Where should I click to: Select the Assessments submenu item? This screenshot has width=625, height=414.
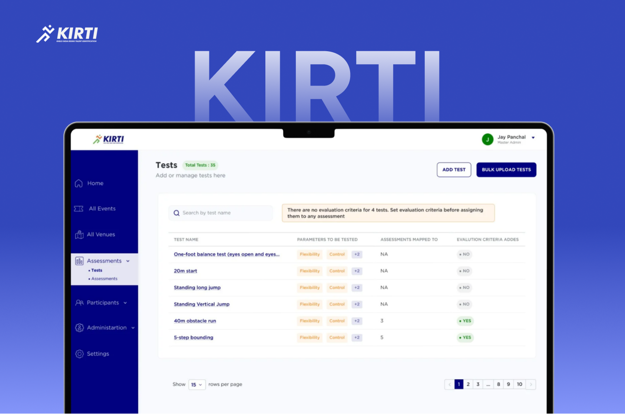coord(104,279)
